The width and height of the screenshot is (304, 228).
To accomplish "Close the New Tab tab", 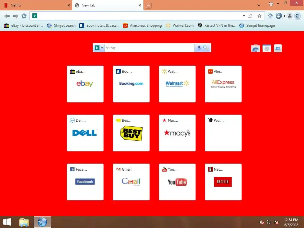I will 140,5.
